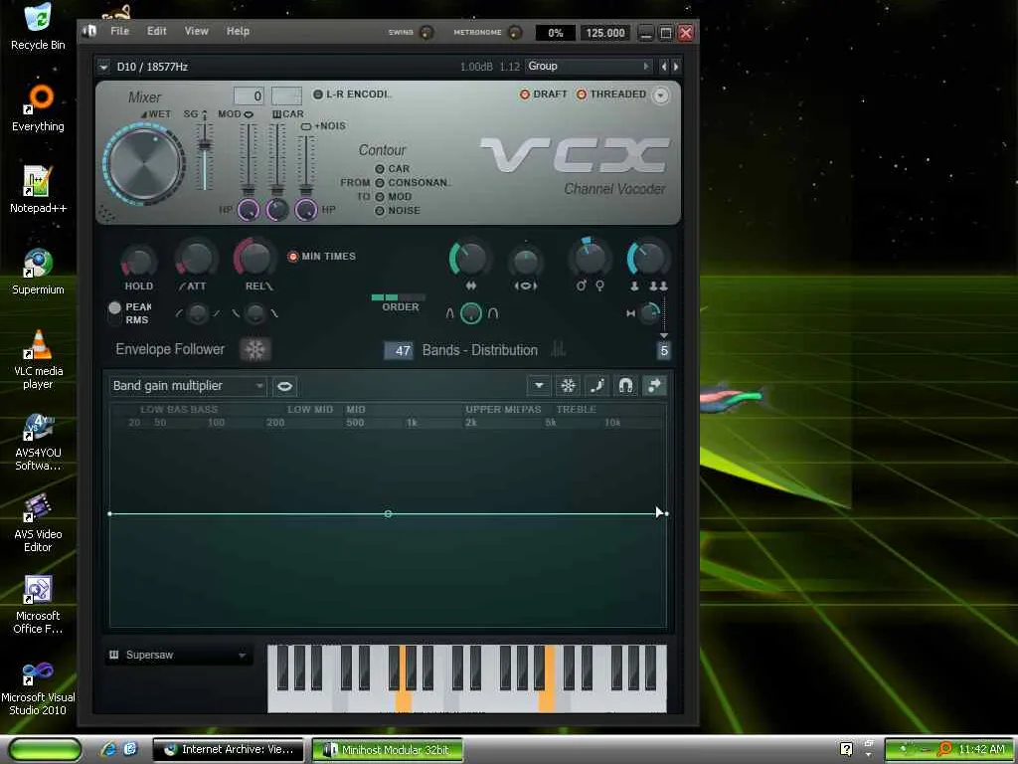Click the envelope curve step tool

tap(596, 386)
